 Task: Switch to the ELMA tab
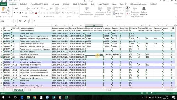[114, 4]
